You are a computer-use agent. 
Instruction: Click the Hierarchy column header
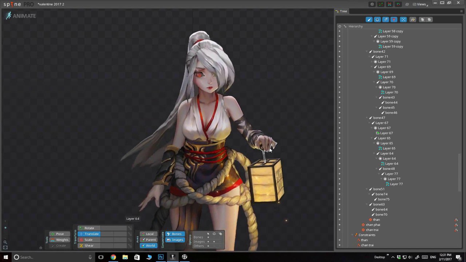(355, 26)
